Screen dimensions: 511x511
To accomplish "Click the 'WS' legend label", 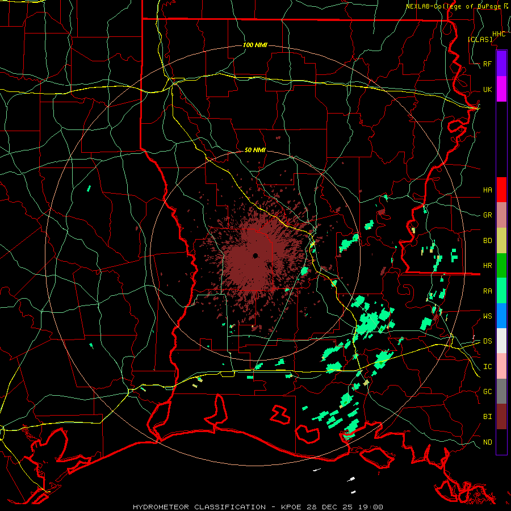I will tap(487, 316).
